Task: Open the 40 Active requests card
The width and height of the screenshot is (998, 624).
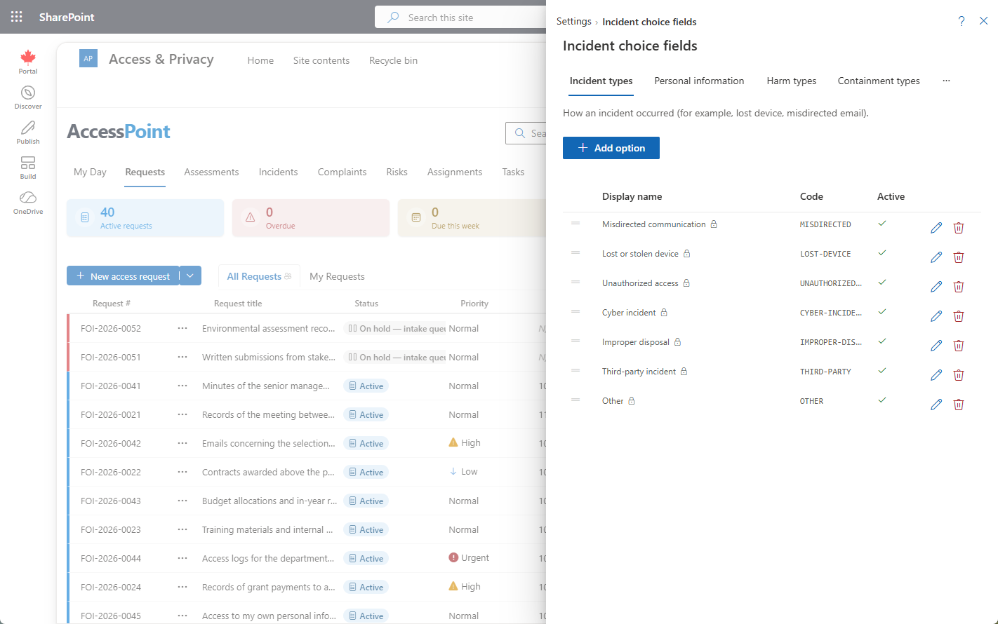Action: point(145,218)
